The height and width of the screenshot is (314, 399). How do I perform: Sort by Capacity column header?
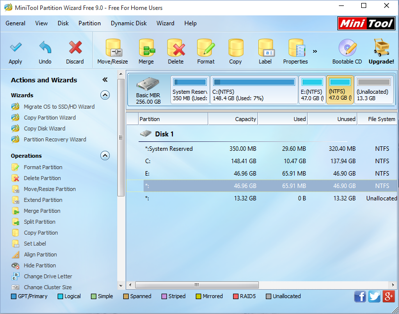coord(233,119)
